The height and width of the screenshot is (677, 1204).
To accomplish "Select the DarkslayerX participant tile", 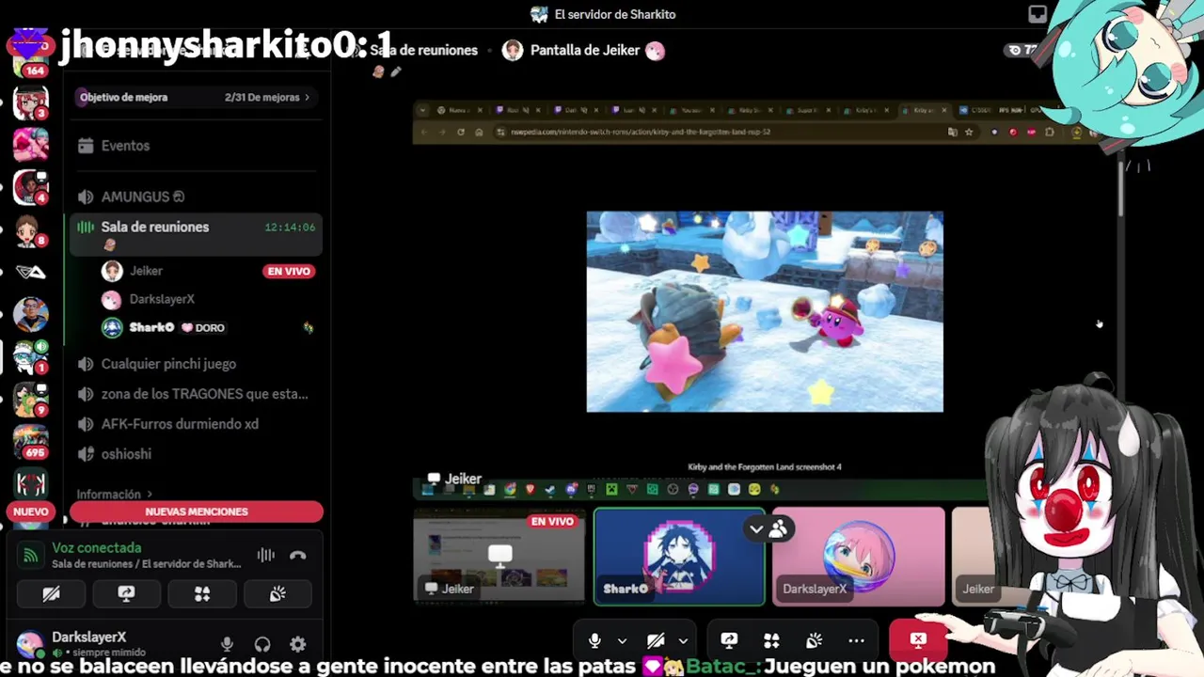I will click(859, 556).
